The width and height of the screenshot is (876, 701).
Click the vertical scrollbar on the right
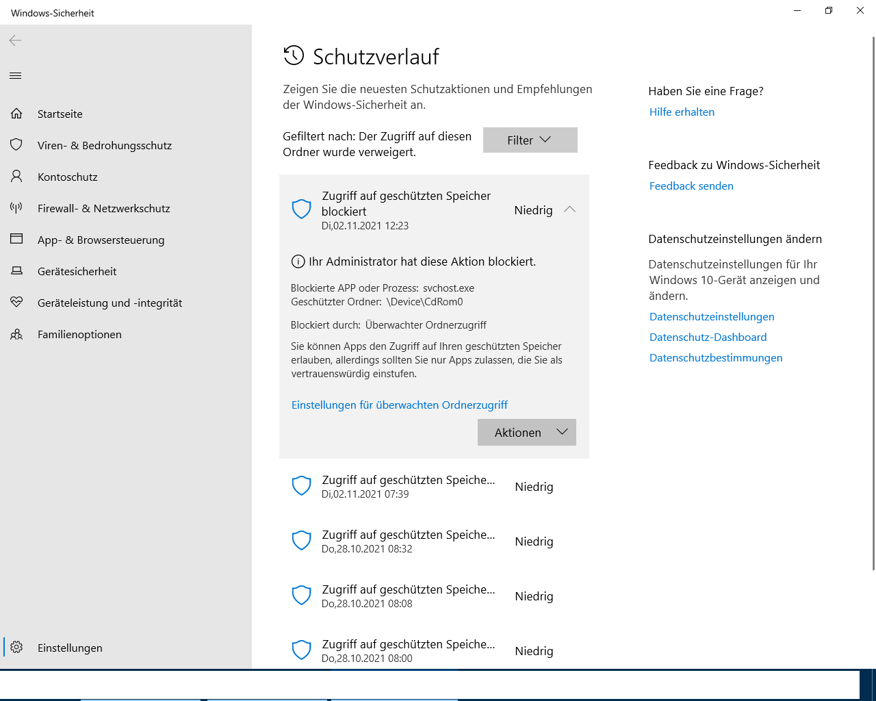873,303
